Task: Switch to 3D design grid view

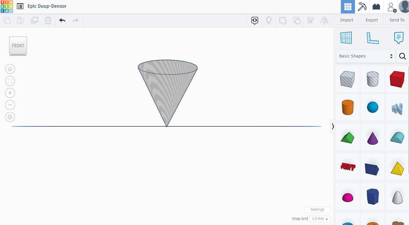Action: coord(348,7)
